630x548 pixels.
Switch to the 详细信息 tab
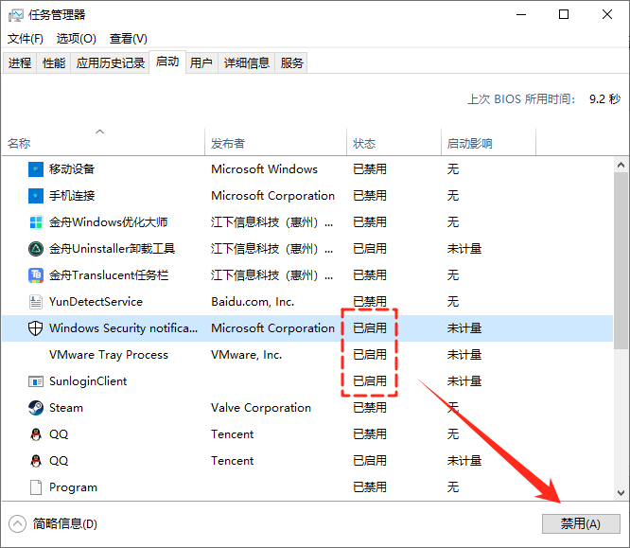[246, 63]
